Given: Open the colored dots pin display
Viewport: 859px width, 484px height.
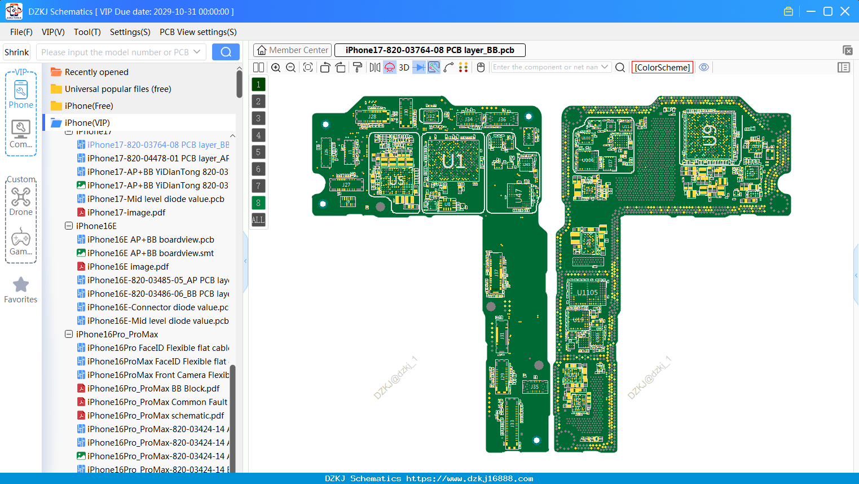Looking at the screenshot, I should click(464, 67).
